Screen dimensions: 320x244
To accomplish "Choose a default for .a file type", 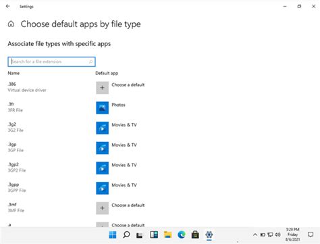I will 128,225.
